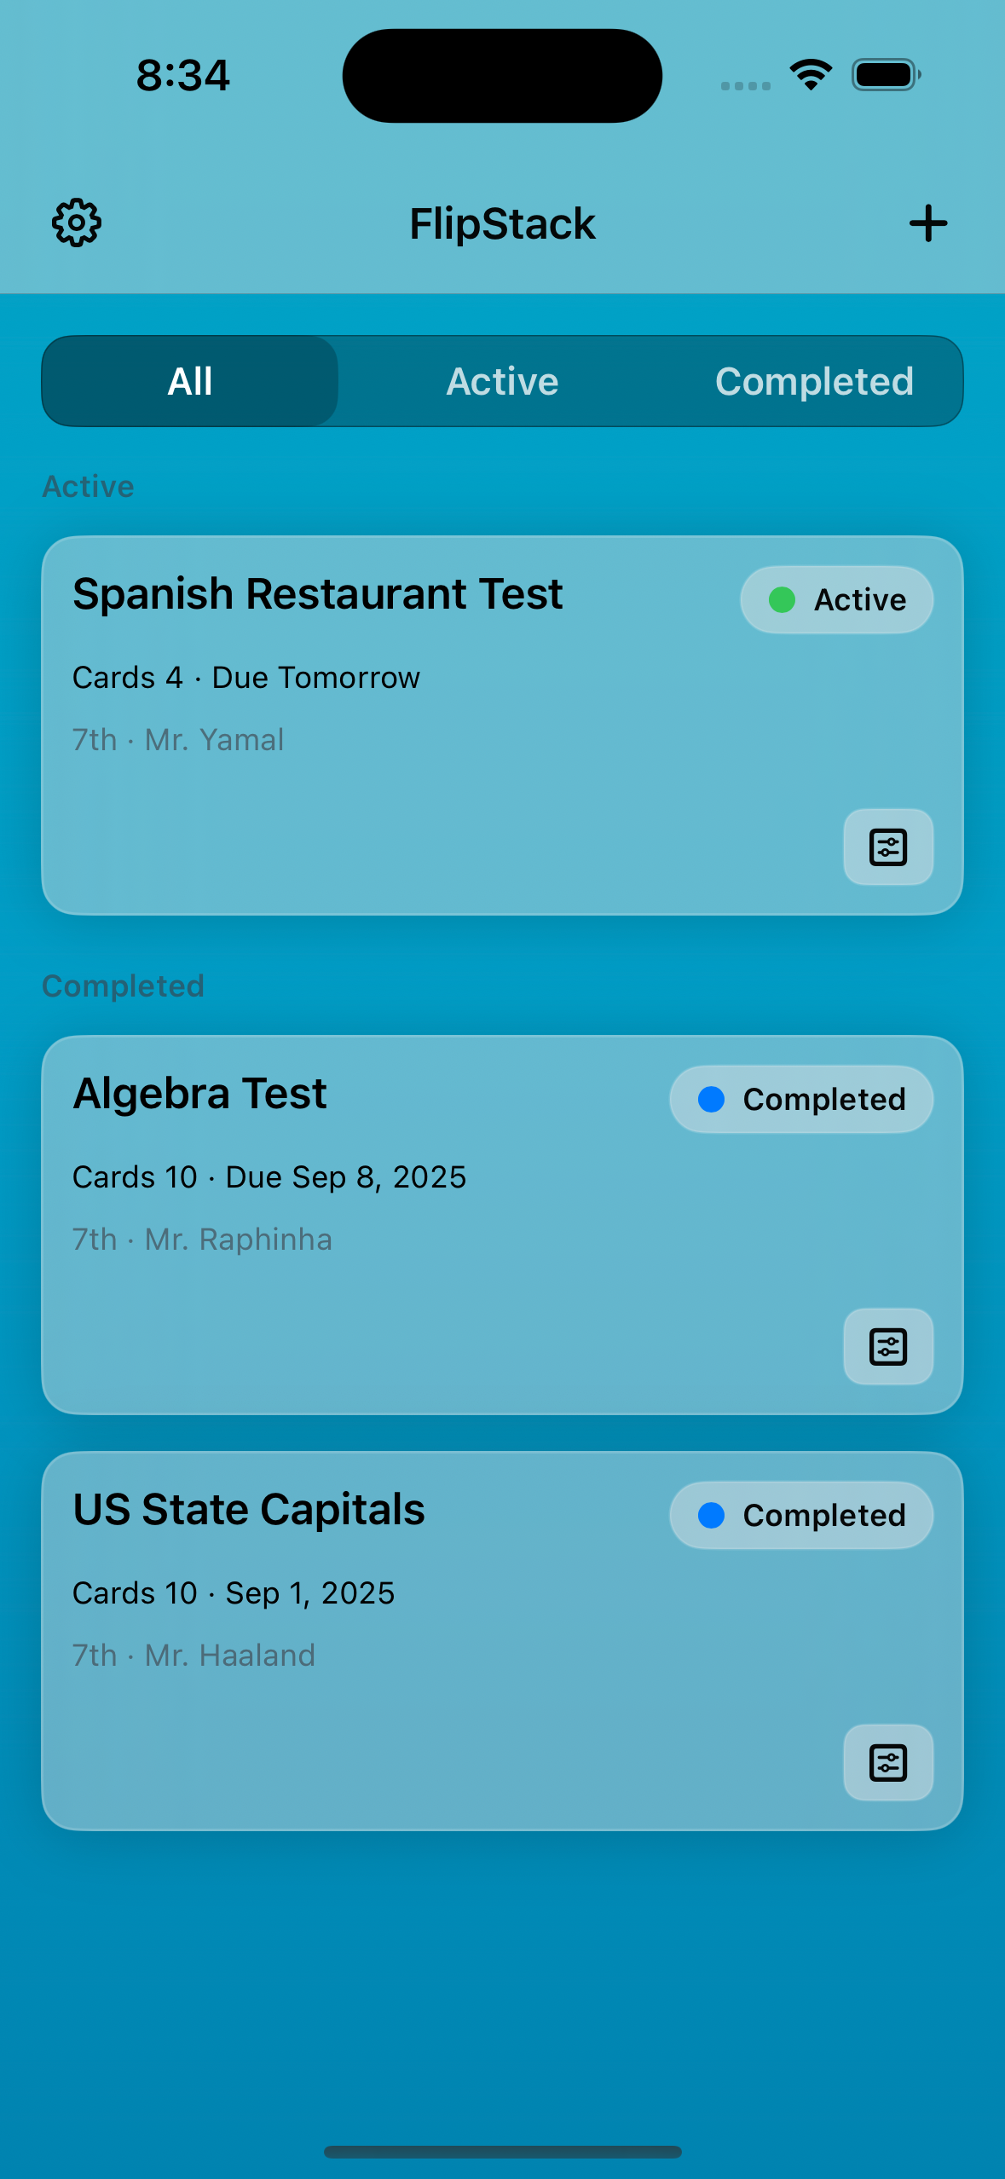Tap the Completed section header
The height and width of the screenshot is (2179, 1005).
click(124, 986)
